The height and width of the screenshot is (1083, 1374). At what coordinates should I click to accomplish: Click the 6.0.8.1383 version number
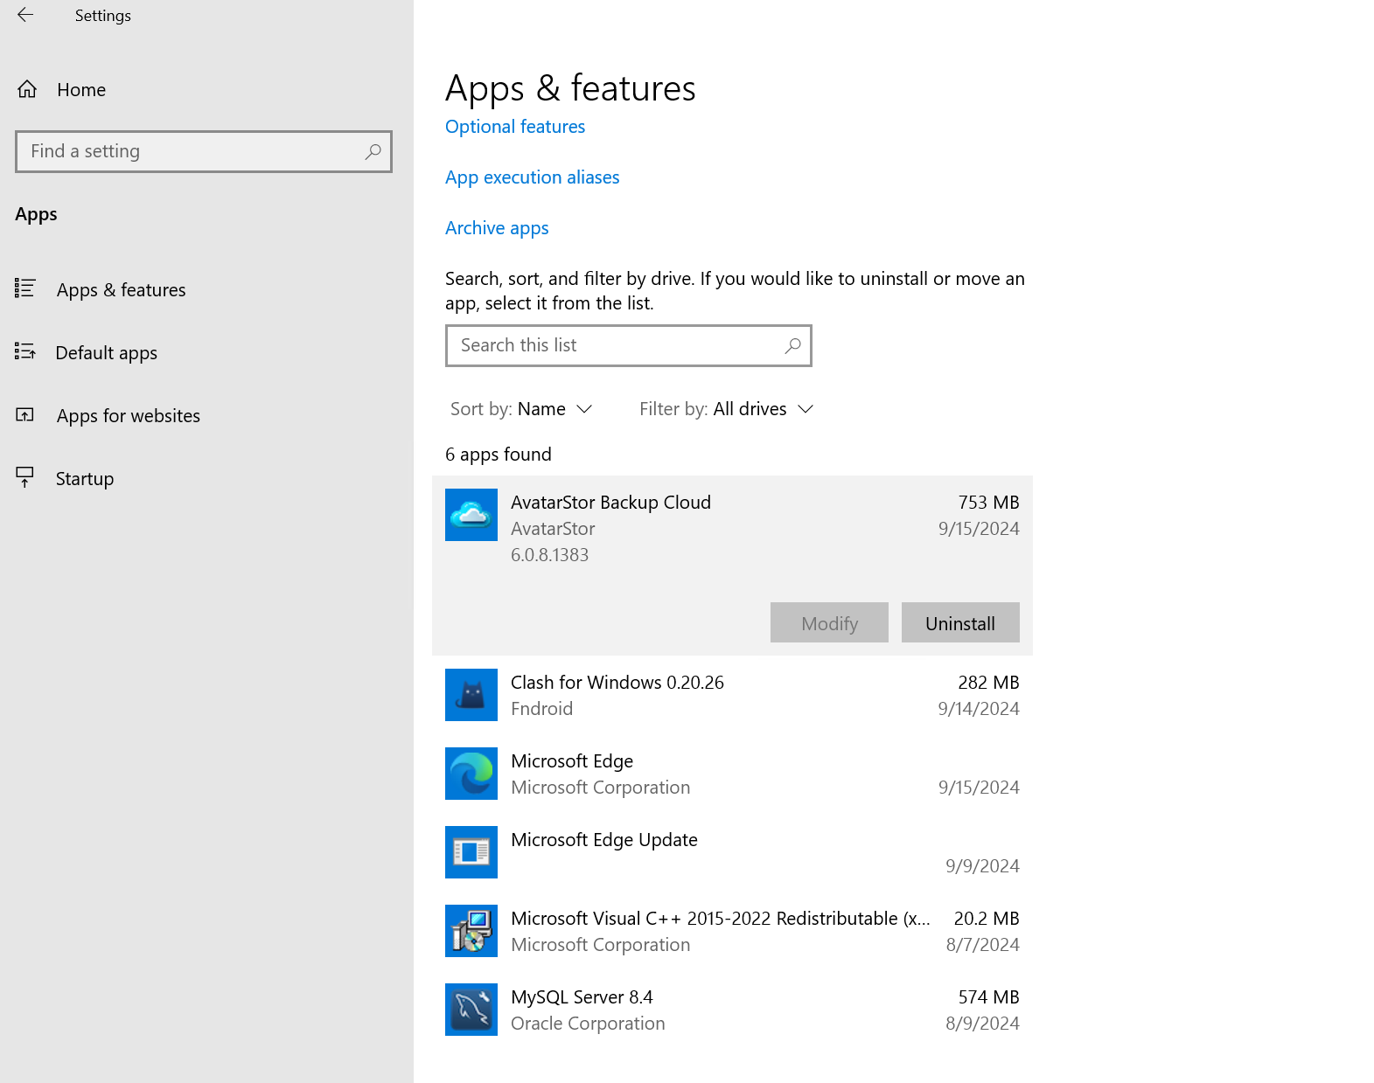549,555
